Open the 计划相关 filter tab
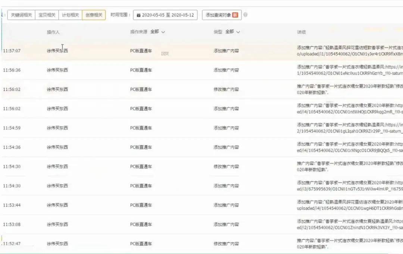 coord(70,15)
